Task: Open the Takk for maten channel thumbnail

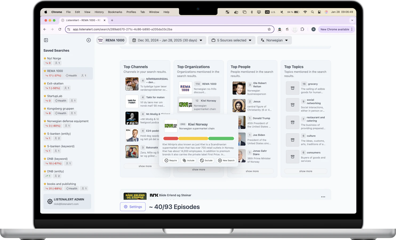Action: click(132, 101)
